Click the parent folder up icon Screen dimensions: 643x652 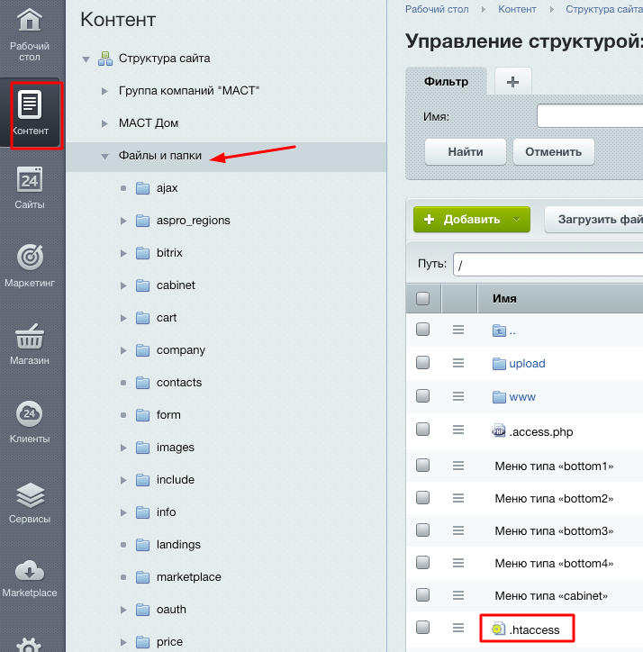click(499, 331)
